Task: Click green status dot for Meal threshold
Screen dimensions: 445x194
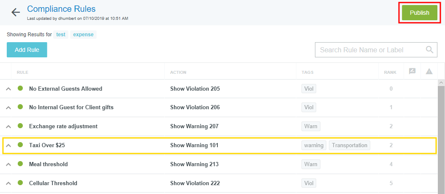Action: 20,164
